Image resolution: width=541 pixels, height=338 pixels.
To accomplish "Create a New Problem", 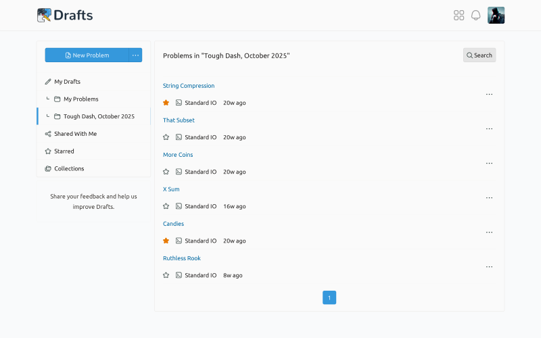I will tap(87, 55).
